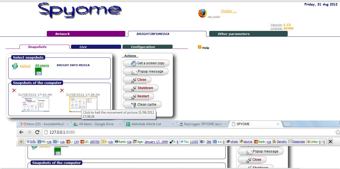Click the LD: 189700 toolbar link
This screenshot has width=340, height=169.
pos(90,141)
